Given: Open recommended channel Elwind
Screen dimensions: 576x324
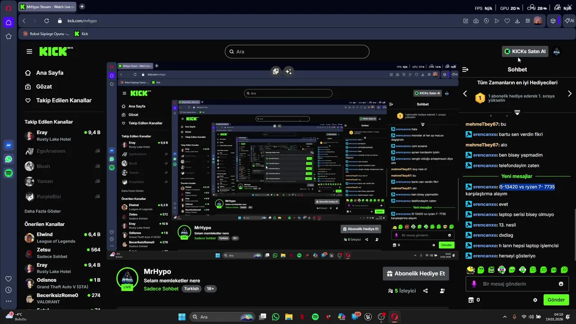Looking at the screenshot, I should (63, 238).
